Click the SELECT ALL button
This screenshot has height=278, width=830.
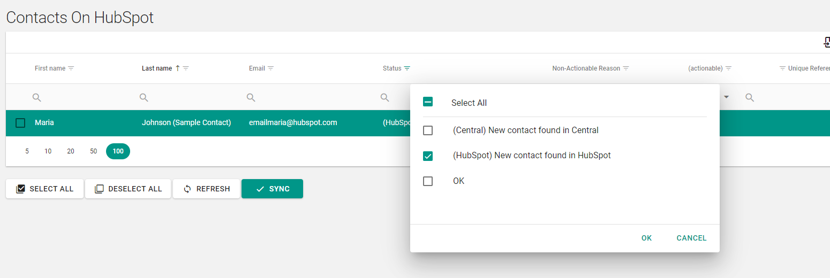(x=44, y=189)
